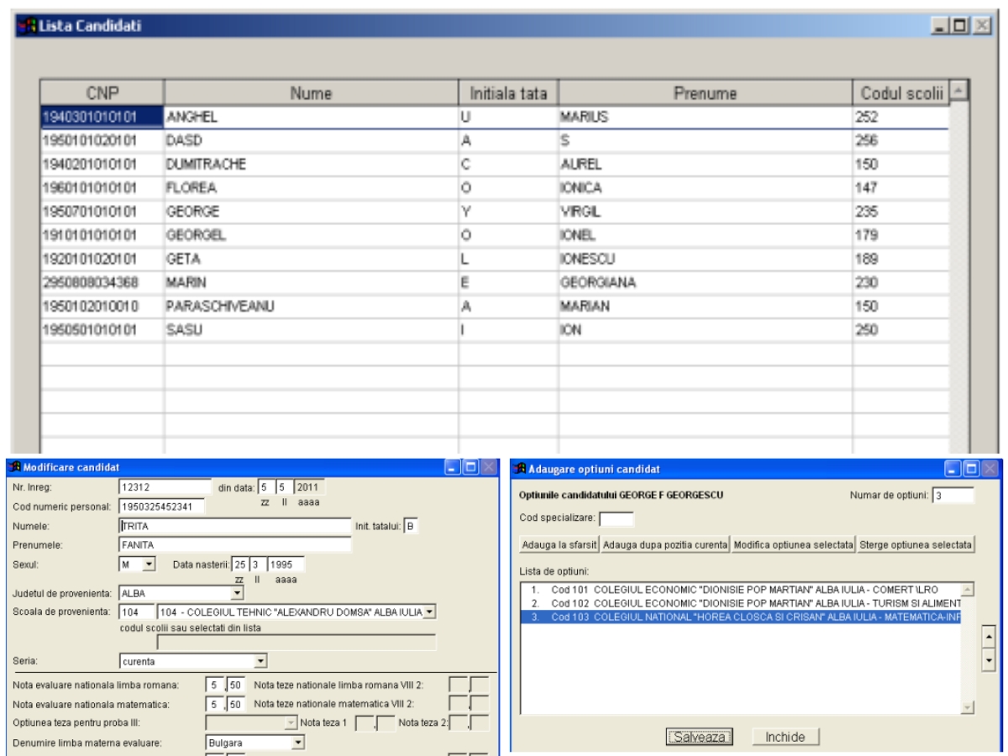Click the GEORGIANA prenume cell
The image size is (1008, 756).
(x=706, y=283)
